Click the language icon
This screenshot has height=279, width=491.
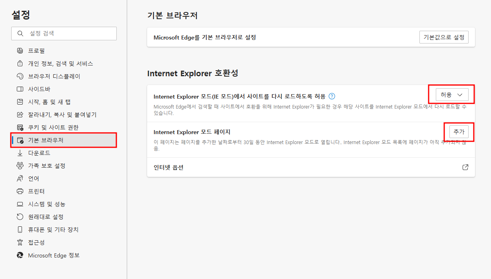pos(20,178)
